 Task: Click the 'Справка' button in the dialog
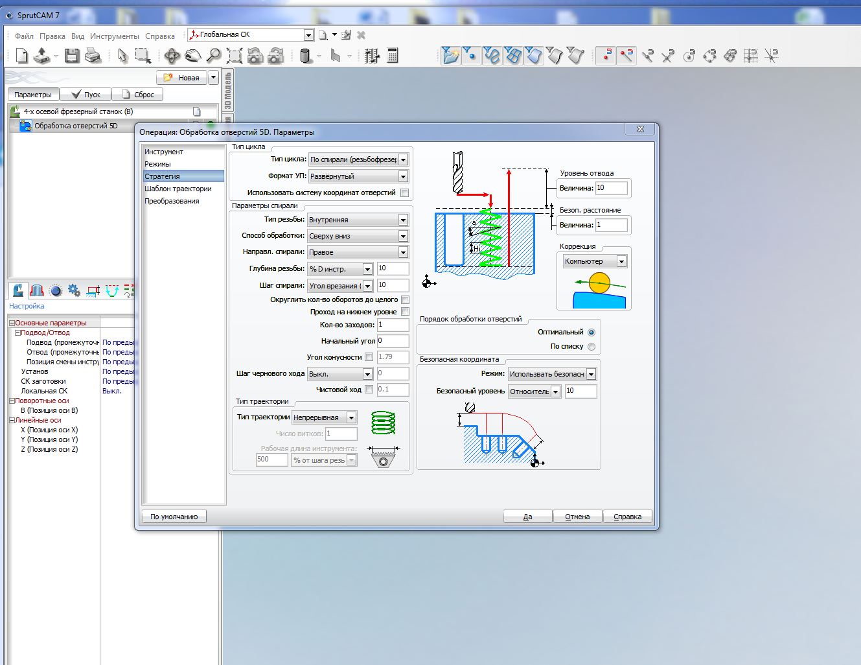coord(627,517)
